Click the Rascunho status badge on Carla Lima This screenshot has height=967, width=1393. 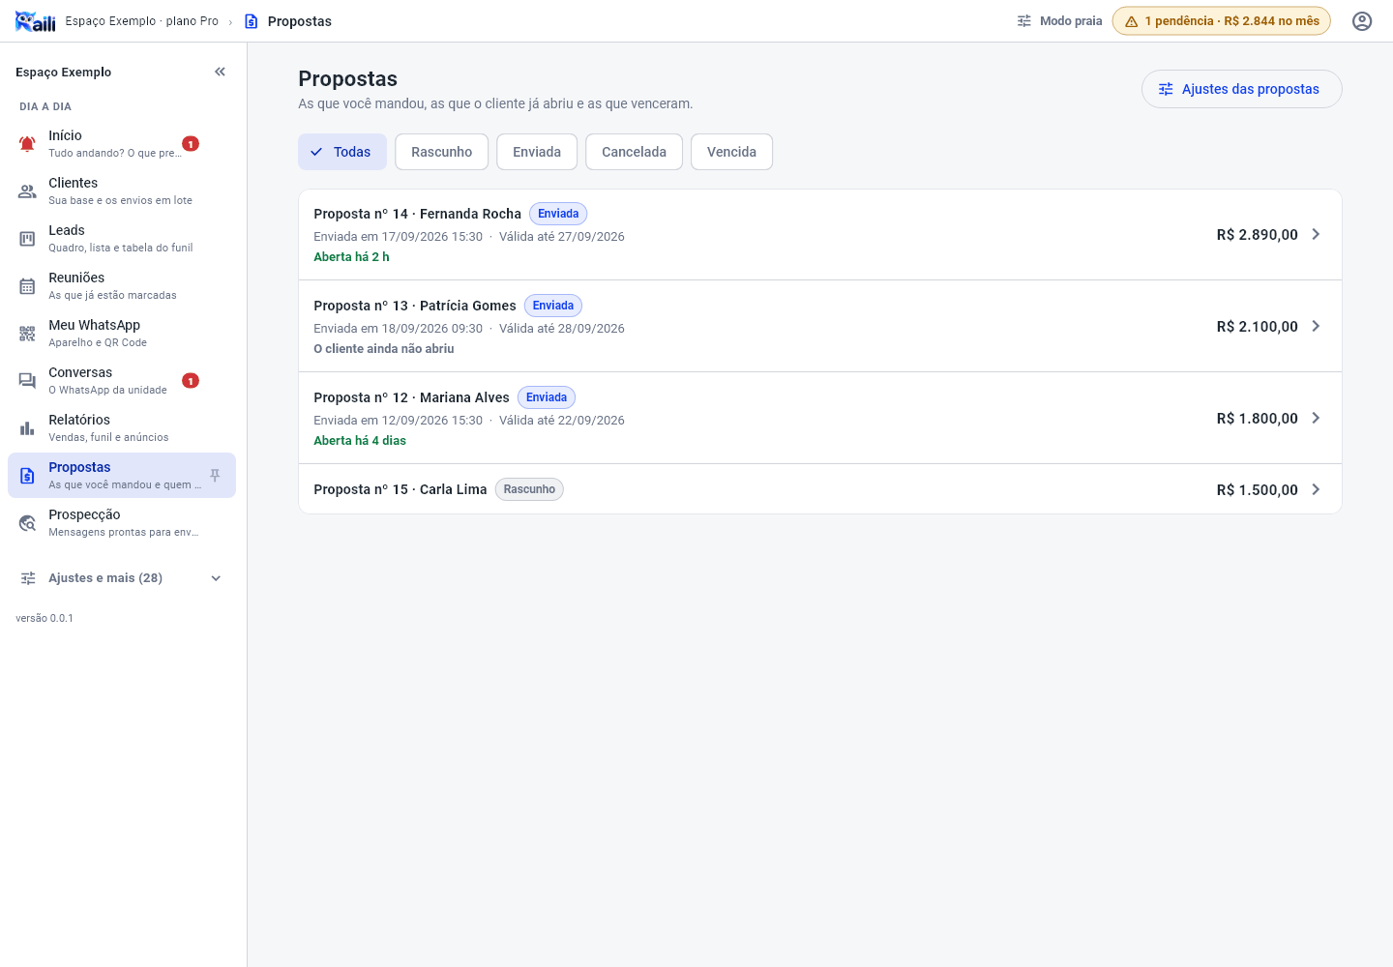(x=529, y=489)
